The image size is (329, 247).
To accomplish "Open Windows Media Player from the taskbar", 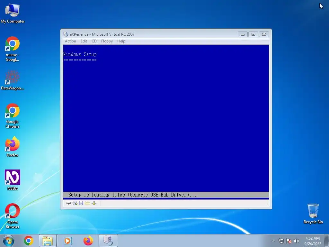I will click(x=67, y=241).
